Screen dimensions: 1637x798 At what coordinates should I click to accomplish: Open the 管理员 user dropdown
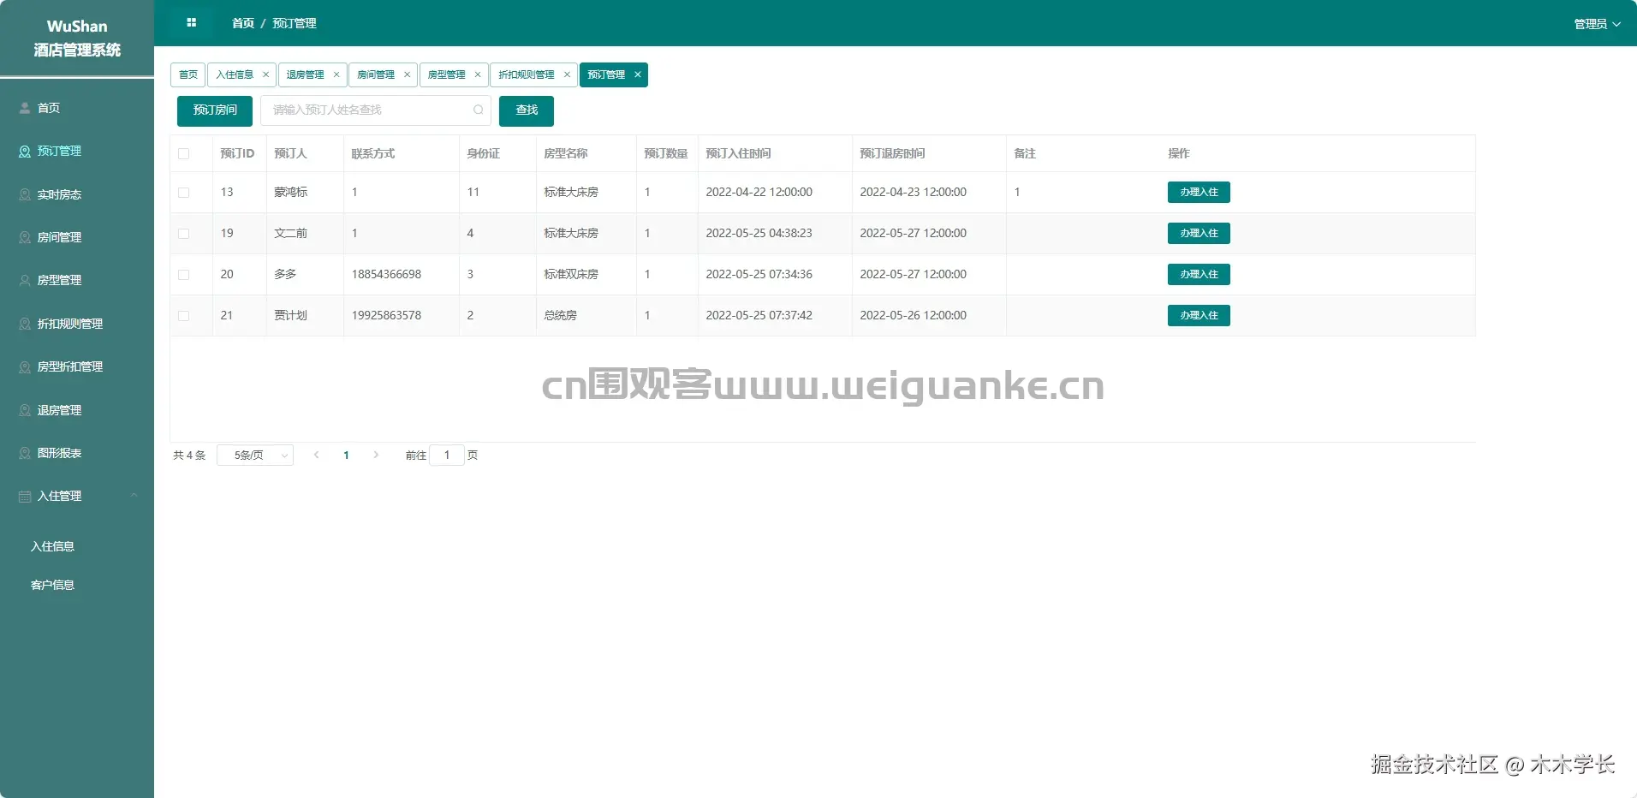[x=1597, y=24]
